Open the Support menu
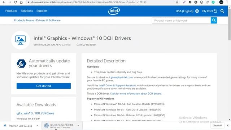Screen dimensions: 231x130 (42, 11)
